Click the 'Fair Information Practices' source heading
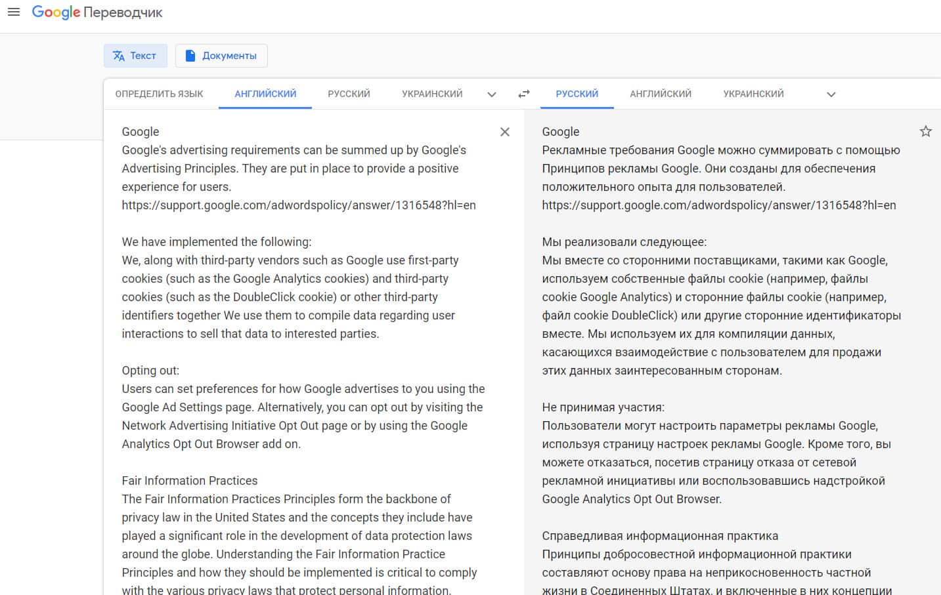 coord(190,481)
